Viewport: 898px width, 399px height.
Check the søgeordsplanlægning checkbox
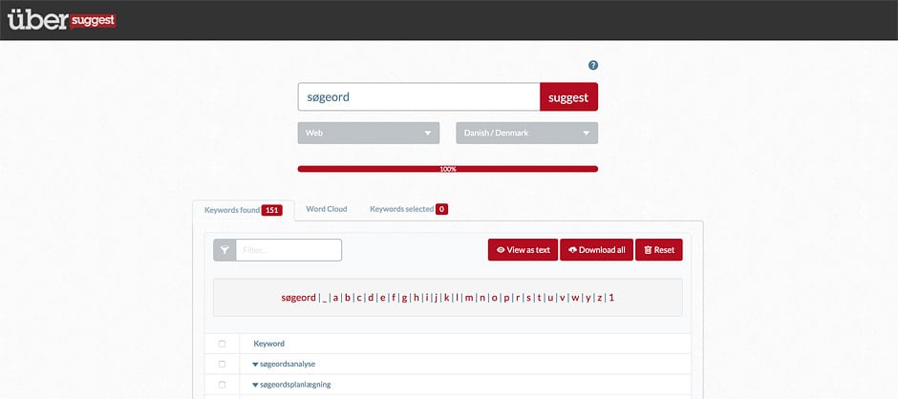click(x=223, y=385)
